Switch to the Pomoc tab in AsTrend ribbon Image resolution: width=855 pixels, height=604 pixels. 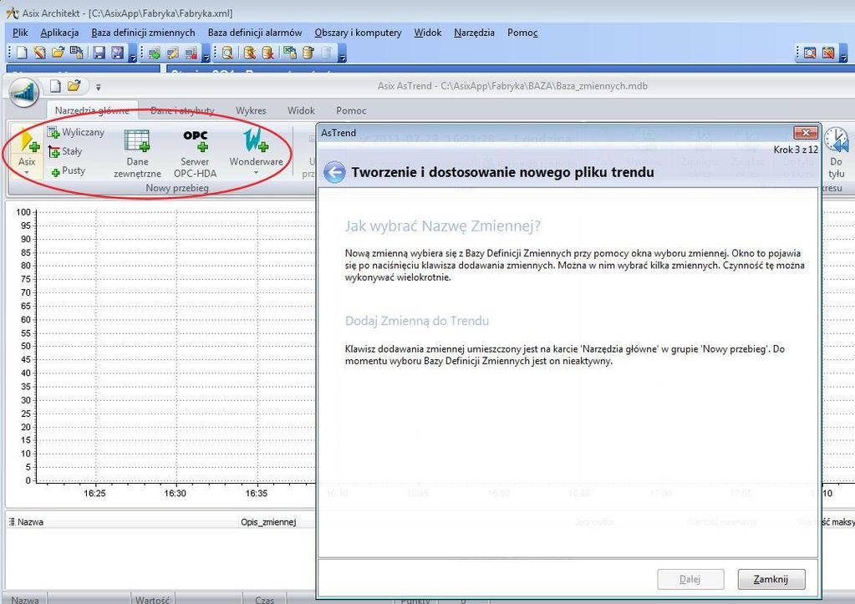pos(351,110)
